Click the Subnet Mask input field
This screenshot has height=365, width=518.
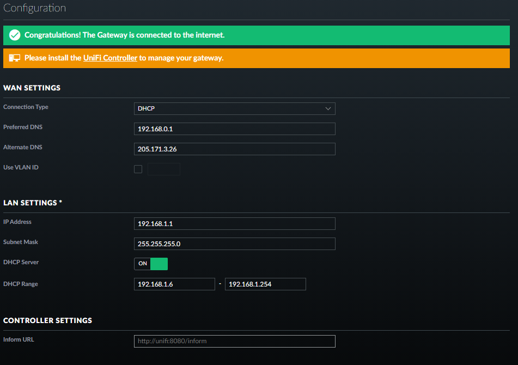click(234, 244)
